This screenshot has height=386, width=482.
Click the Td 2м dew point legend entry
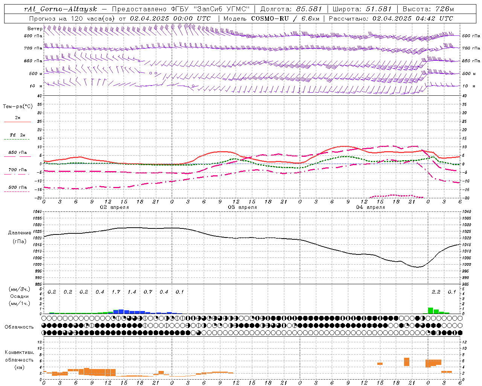17,135
